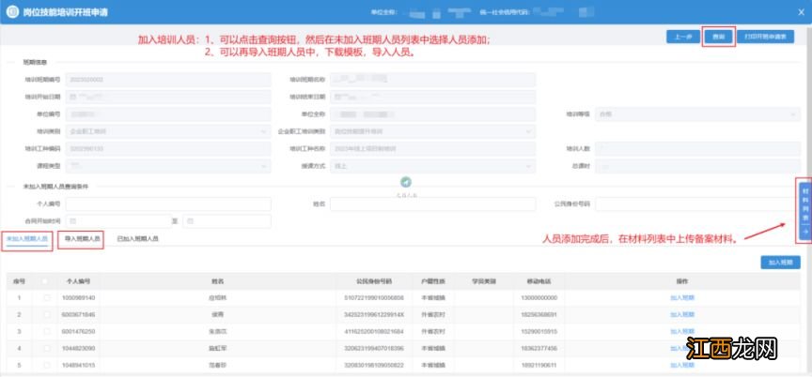Click the calendar icon in 合同开始时间 start field
This screenshot has width=812, height=377.
[x=73, y=221]
